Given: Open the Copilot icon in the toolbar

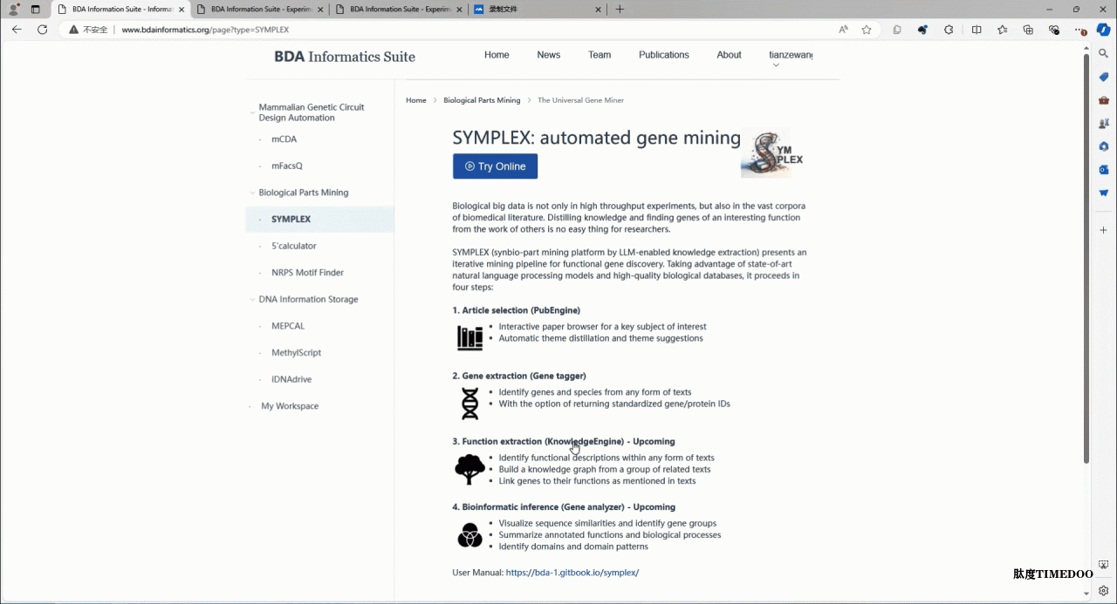Looking at the screenshot, I should click(x=1103, y=29).
